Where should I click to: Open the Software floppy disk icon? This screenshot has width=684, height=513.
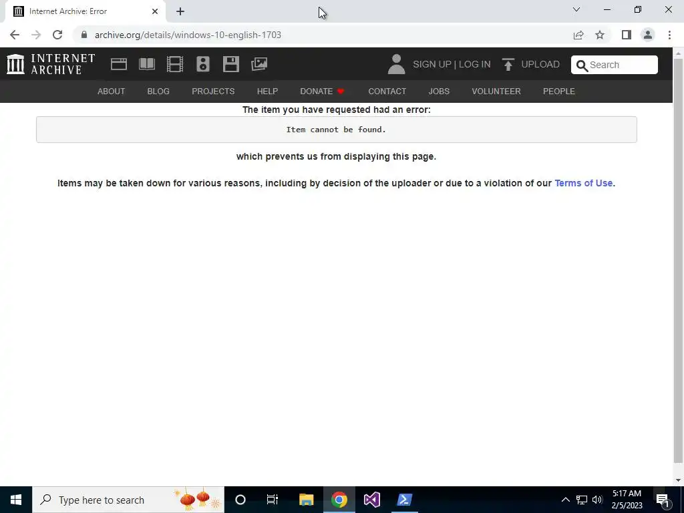tap(230, 64)
